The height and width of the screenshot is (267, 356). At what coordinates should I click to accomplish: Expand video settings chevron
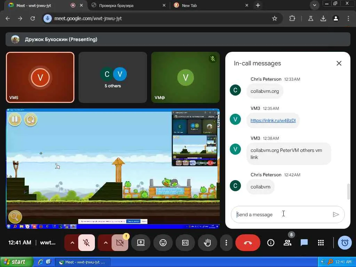(106, 243)
